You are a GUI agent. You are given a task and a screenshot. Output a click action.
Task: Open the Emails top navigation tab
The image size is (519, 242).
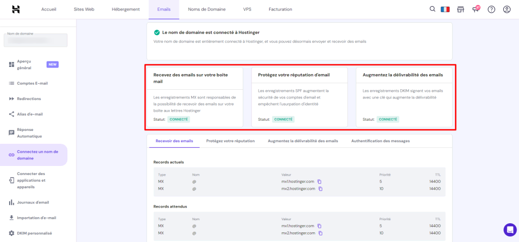tap(163, 9)
